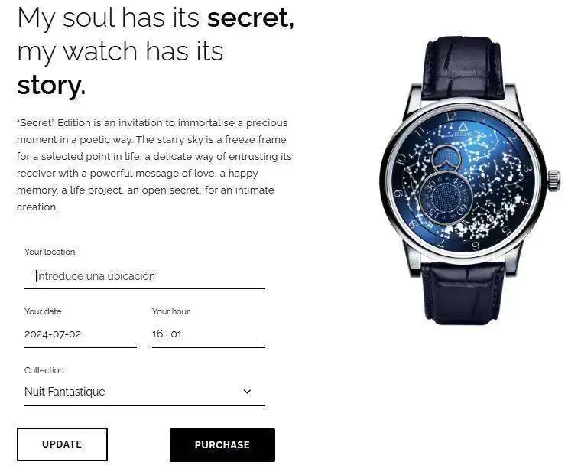Image resolution: width=581 pixels, height=472 pixels.
Task: Click the 'Collection' label above the dropdown
Action: coord(44,370)
